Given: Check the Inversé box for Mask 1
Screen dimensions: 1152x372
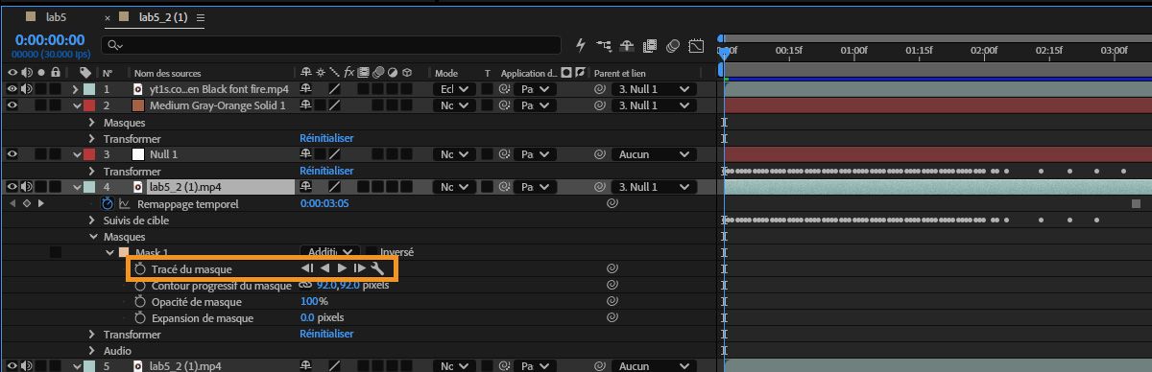Looking at the screenshot, I should click(x=372, y=252).
